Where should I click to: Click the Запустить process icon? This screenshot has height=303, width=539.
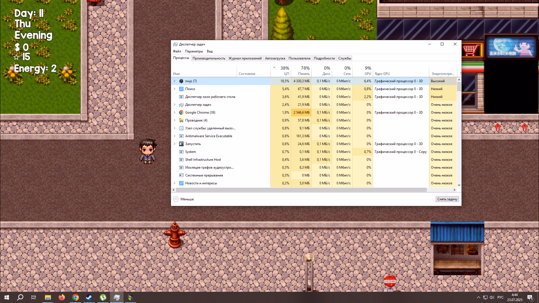[x=181, y=144]
